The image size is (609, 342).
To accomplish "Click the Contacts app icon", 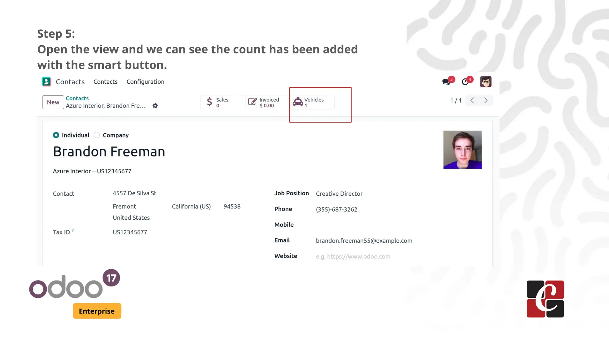I will coord(46,82).
